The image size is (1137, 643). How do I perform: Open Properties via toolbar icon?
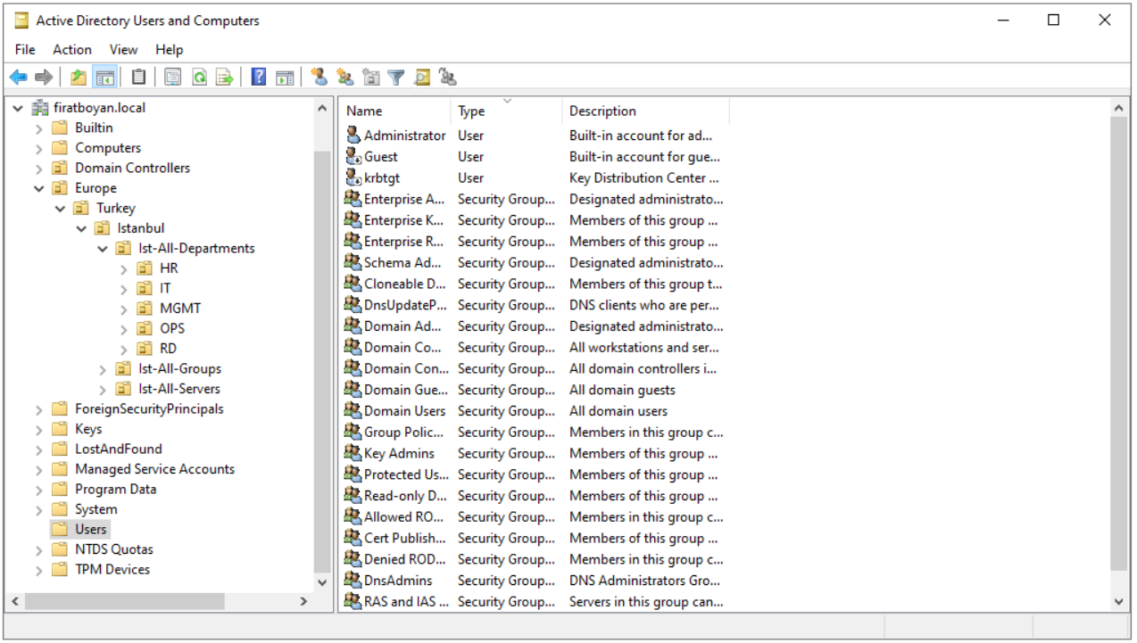click(172, 78)
